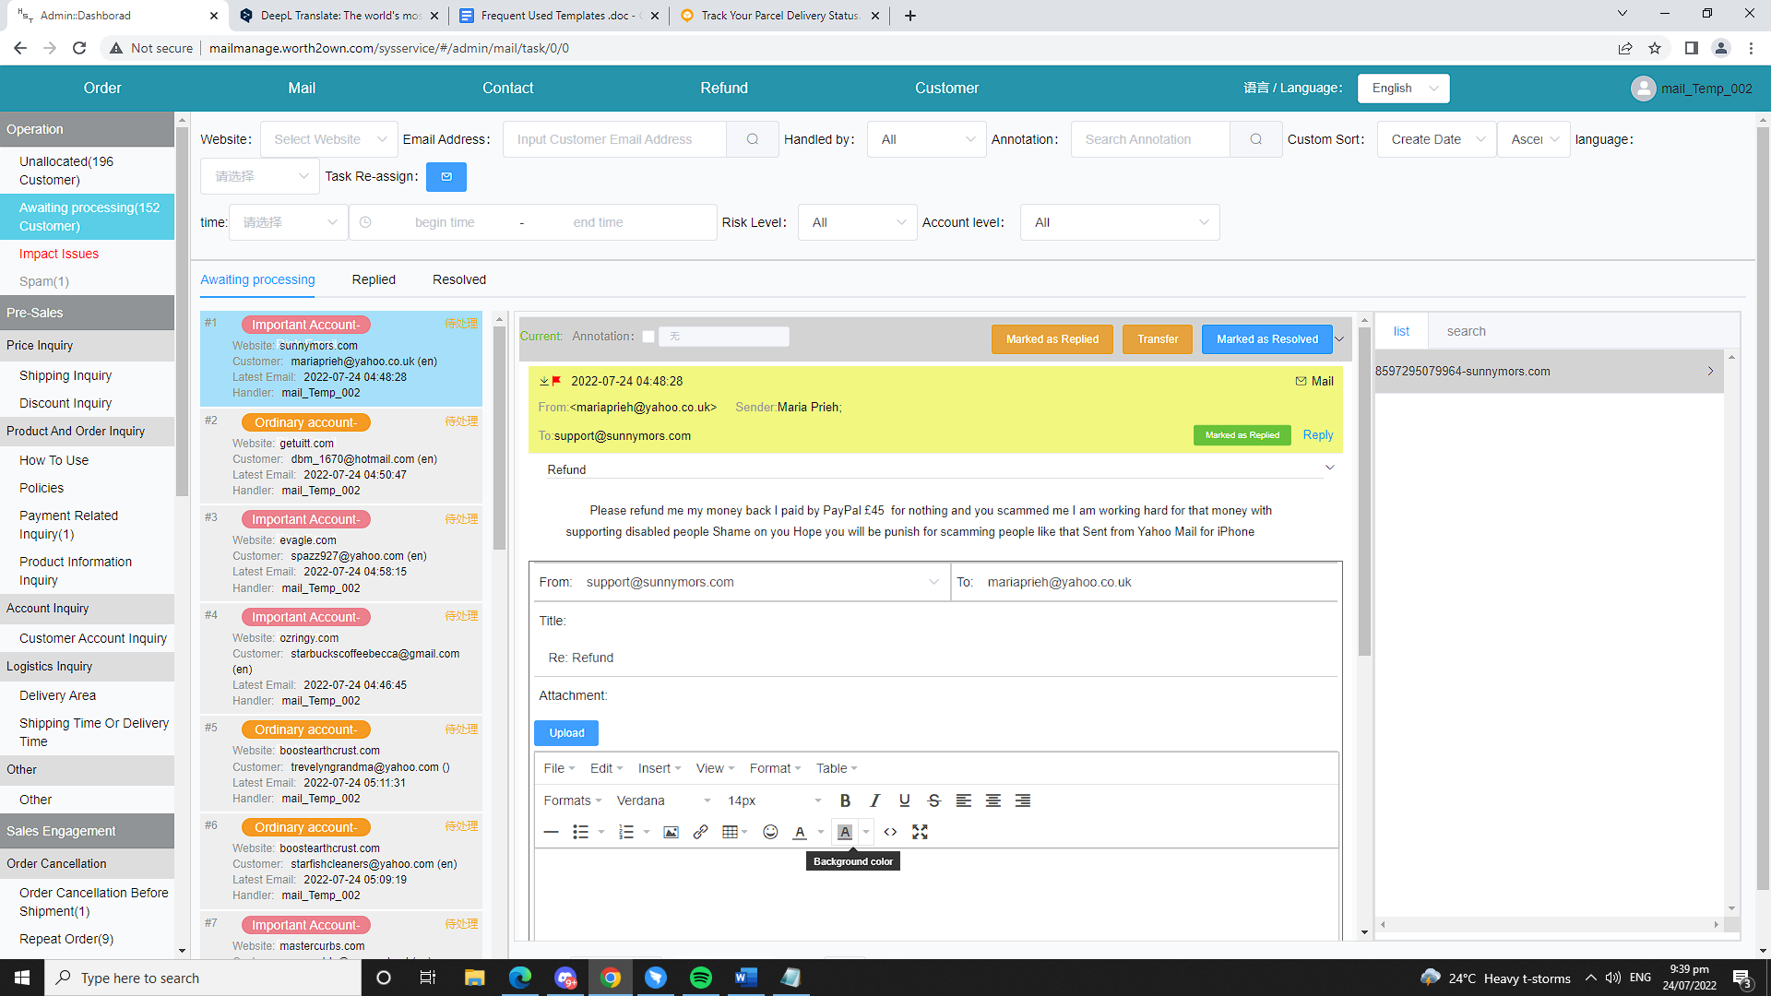Open Spotify from the taskbar
1771x996 pixels.
pos(700,978)
